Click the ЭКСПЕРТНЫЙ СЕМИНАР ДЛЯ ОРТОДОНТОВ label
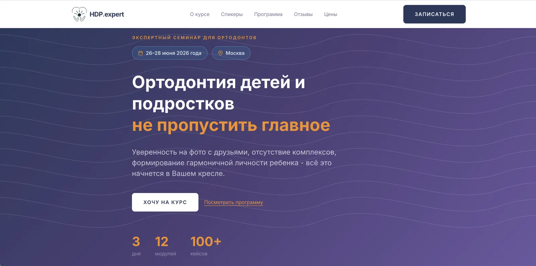This screenshot has width=536, height=266. tap(194, 37)
